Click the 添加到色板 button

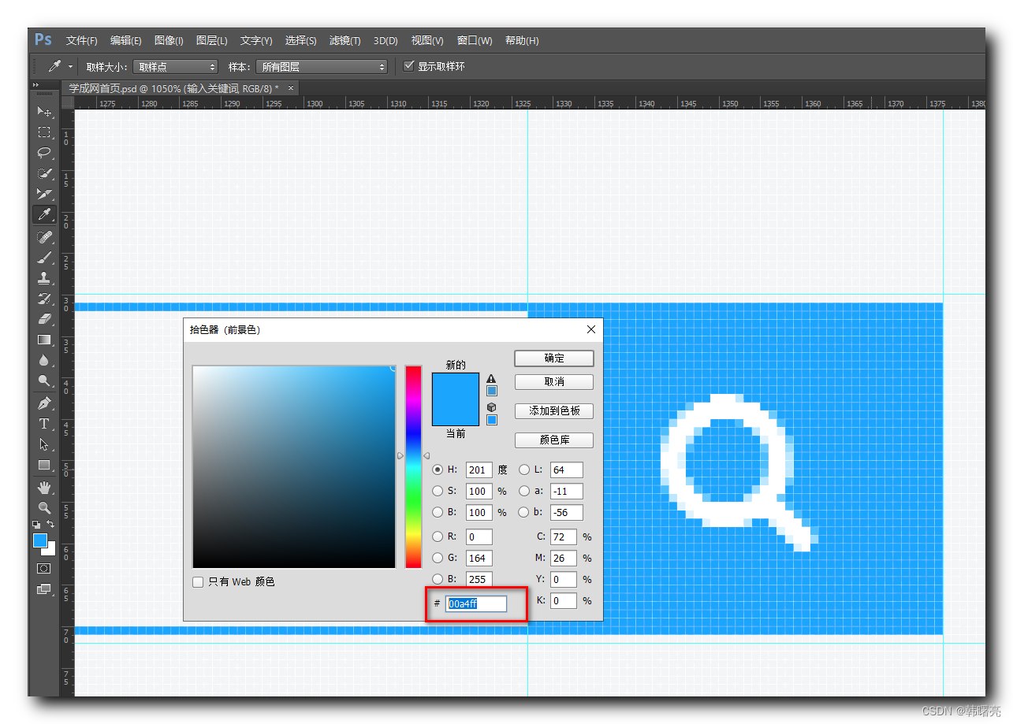click(x=554, y=411)
